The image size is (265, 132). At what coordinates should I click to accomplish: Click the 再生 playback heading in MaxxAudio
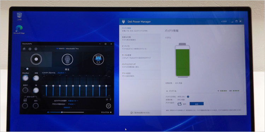click(67, 69)
